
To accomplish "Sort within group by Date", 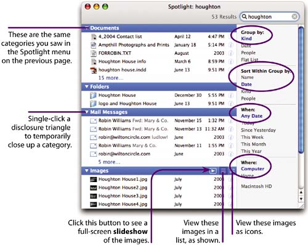I will tap(246, 85).
